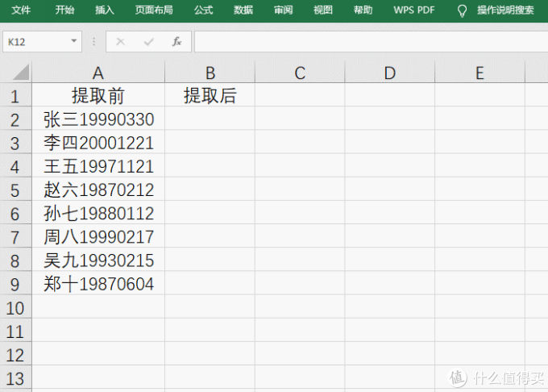Open the 帮助 ribbon tab
This screenshot has height=392, width=548.
tap(363, 10)
